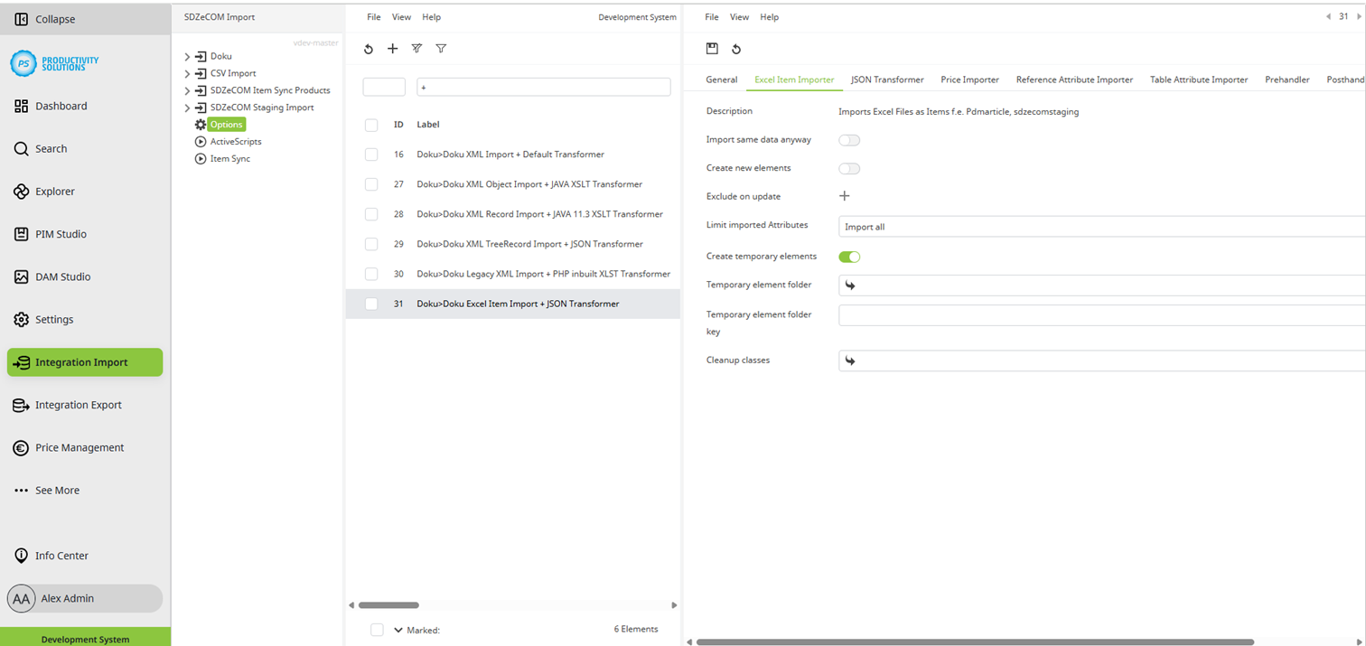Enable the Create new elements toggle
The width and height of the screenshot is (1366, 646).
pos(848,168)
